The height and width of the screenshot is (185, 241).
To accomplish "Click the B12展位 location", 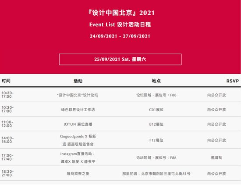I will click(156, 124).
